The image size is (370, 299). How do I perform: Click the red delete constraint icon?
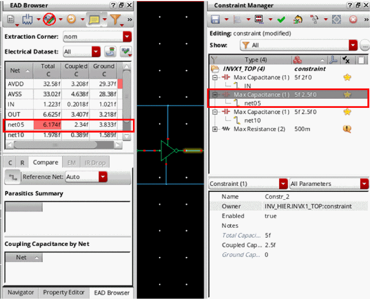(353, 20)
